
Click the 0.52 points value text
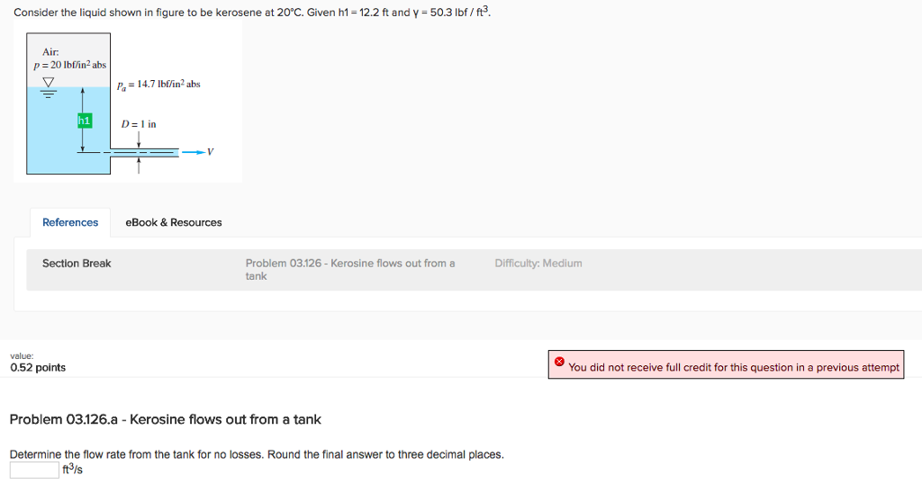[38, 367]
